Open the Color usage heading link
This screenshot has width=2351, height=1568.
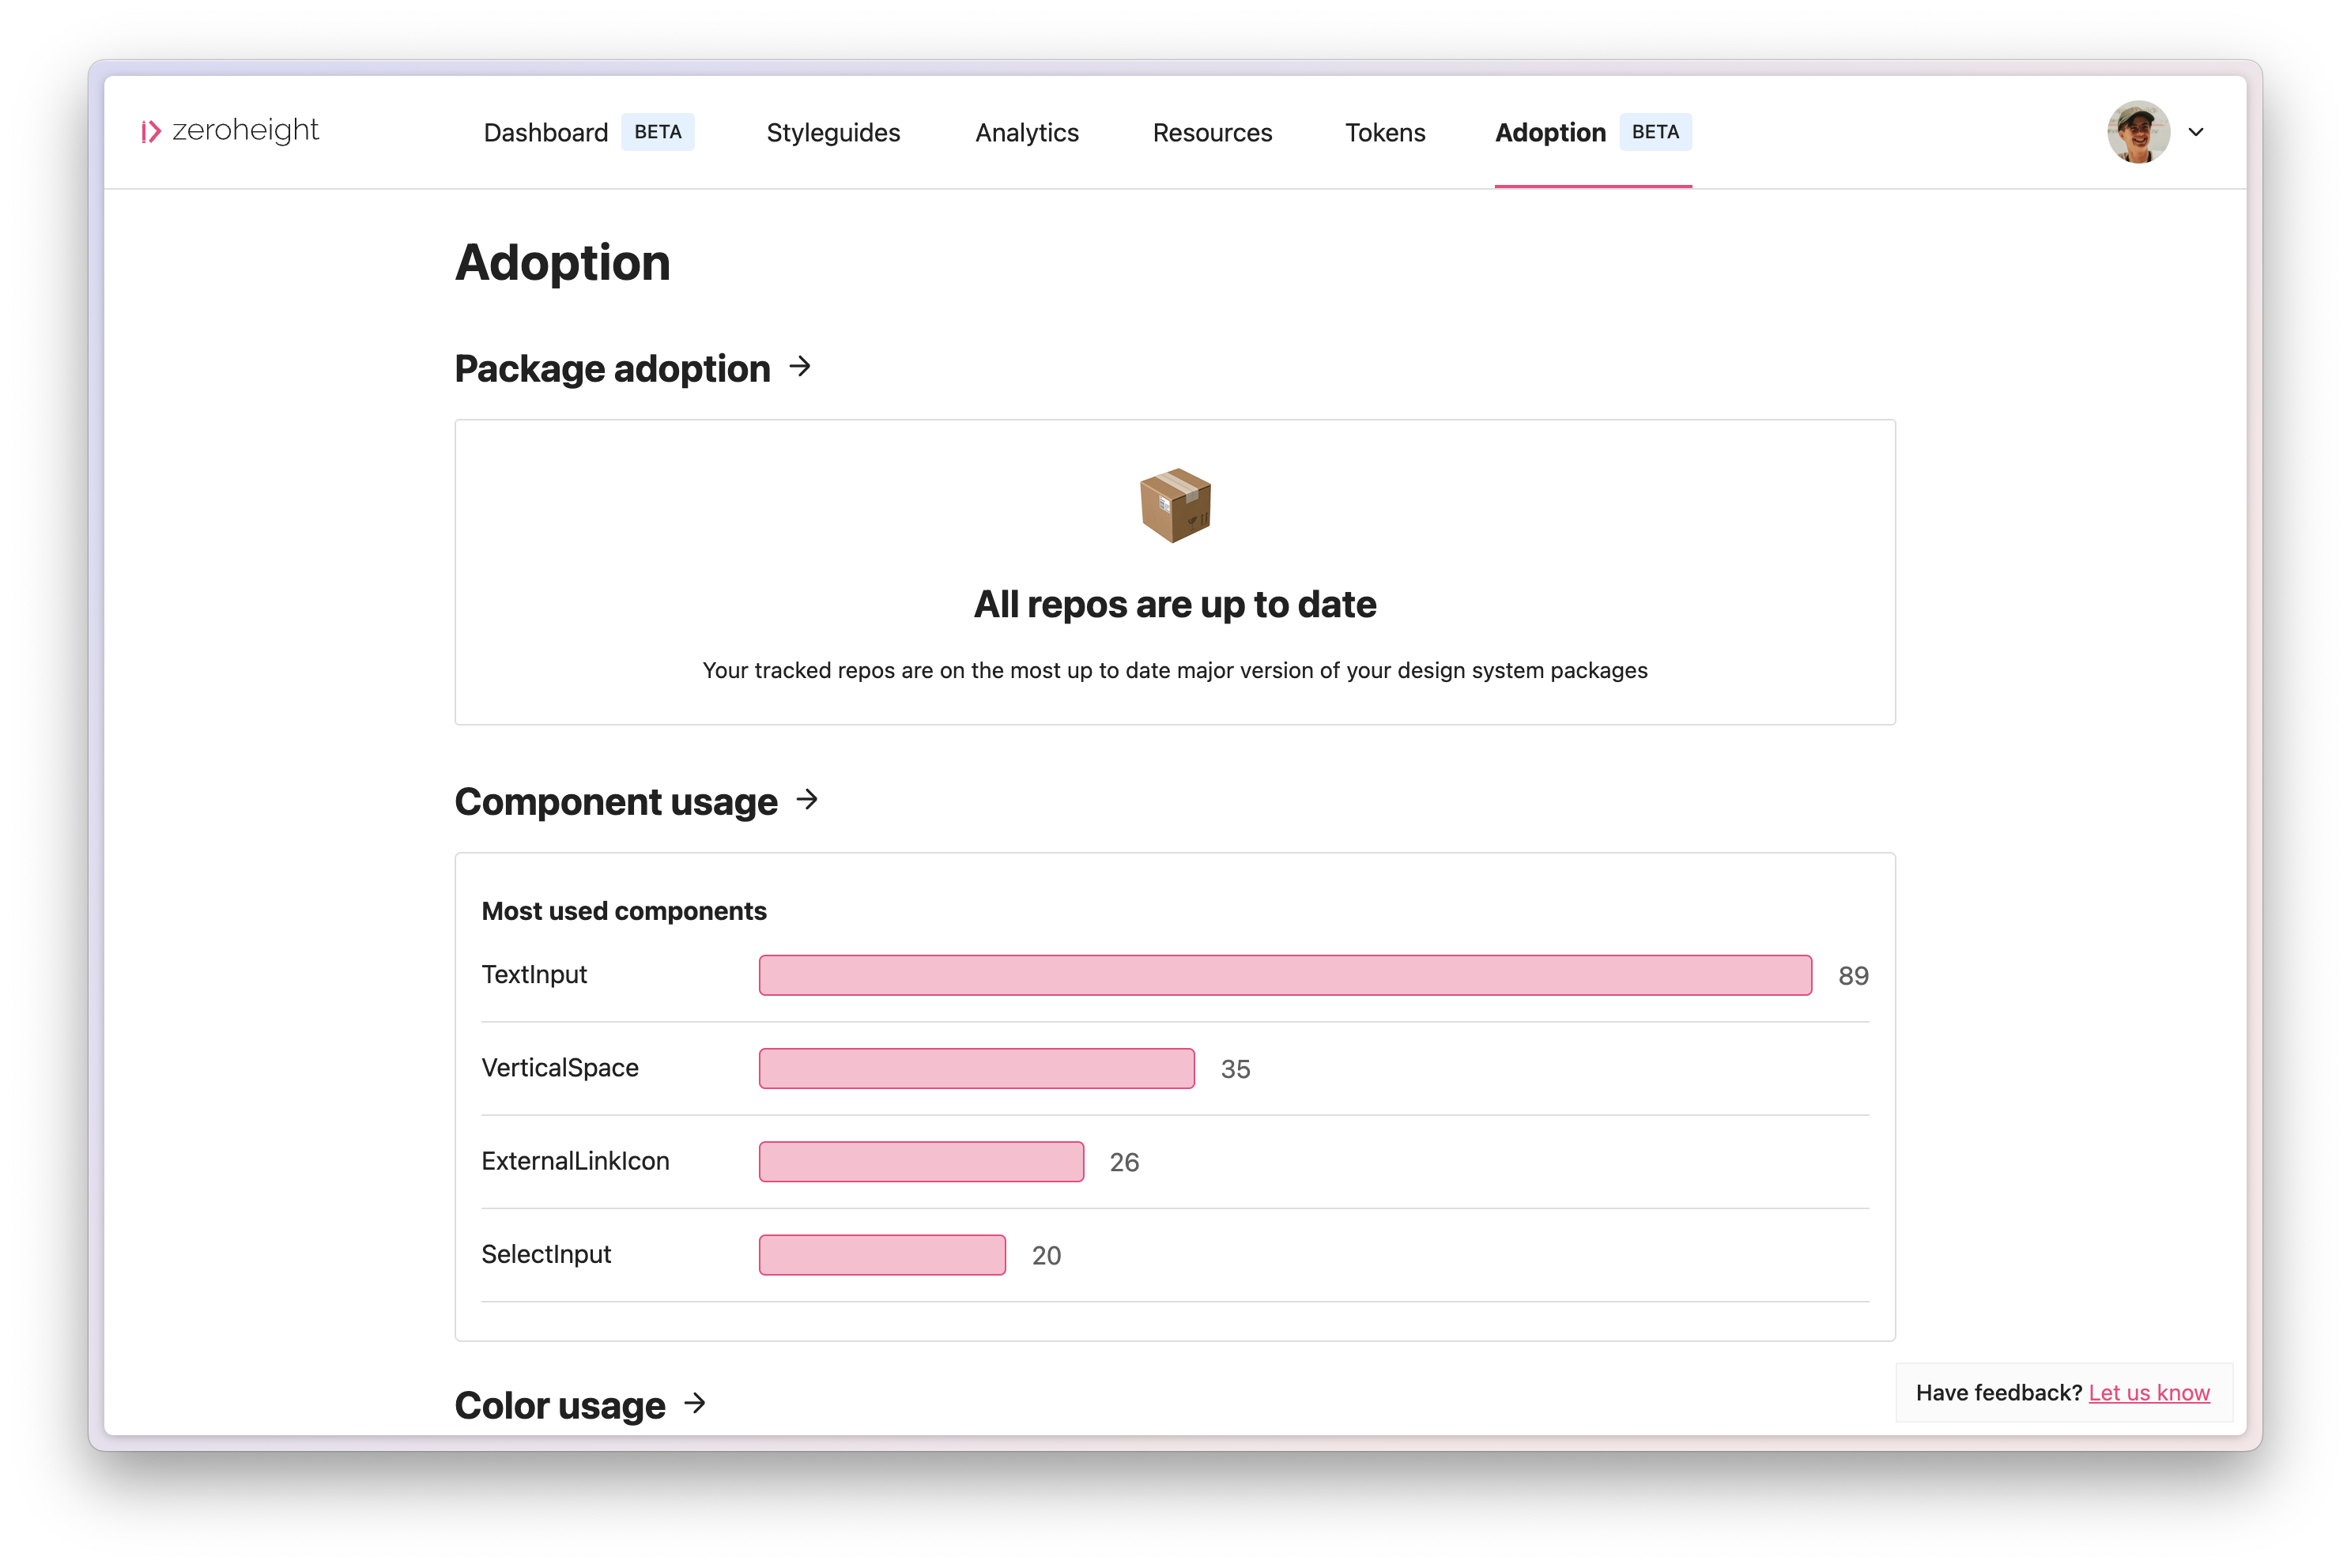click(x=560, y=1406)
